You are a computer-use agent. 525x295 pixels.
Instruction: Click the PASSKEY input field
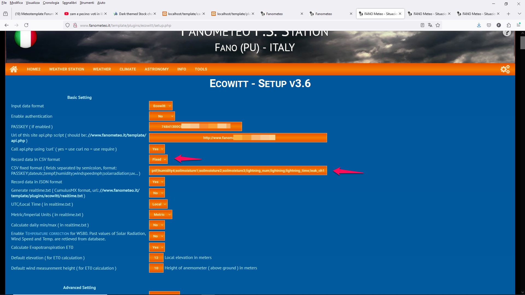tap(196, 126)
